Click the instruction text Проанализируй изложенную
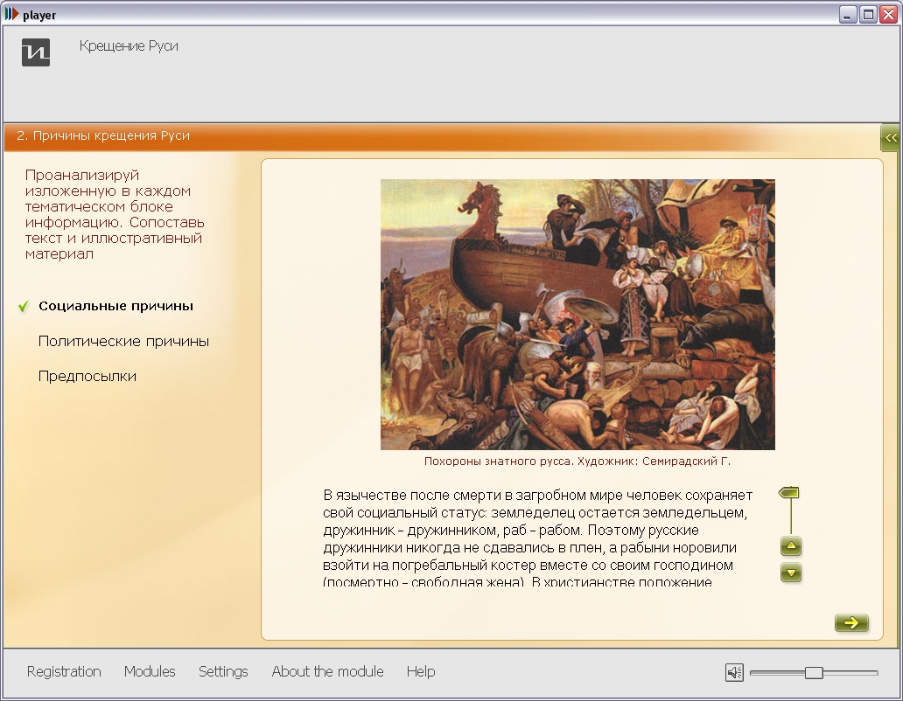The width and height of the screenshot is (903, 701). (x=115, y=214)
